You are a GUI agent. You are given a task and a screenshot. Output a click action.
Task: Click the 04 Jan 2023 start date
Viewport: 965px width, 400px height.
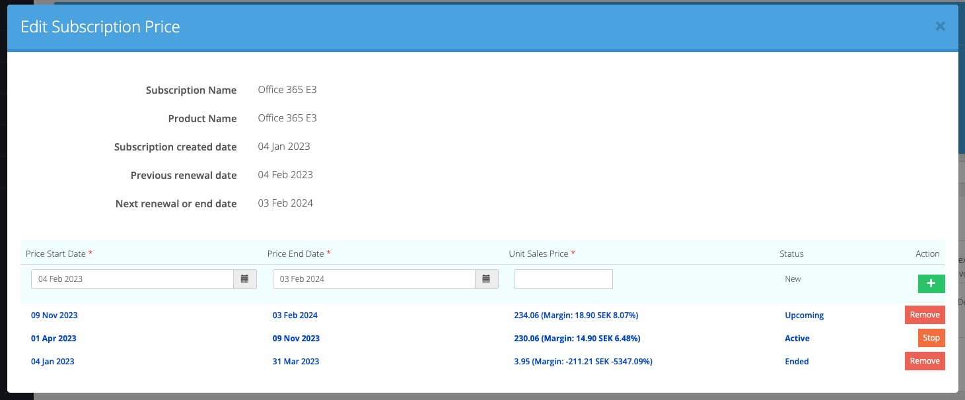pyautogui.click(x=53, y=362)
